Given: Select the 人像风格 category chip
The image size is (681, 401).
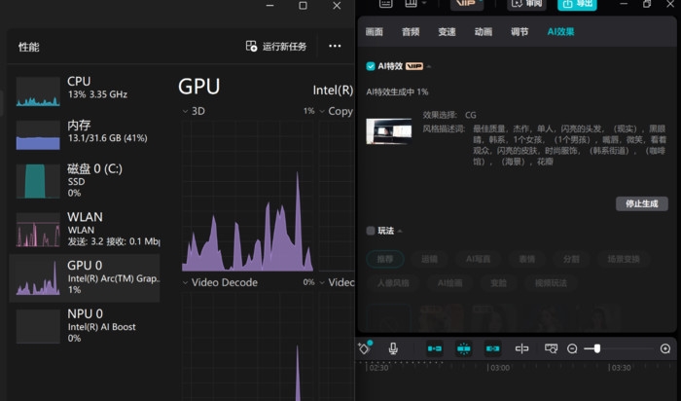Looking at the screenshot, I should coord(393,283).
